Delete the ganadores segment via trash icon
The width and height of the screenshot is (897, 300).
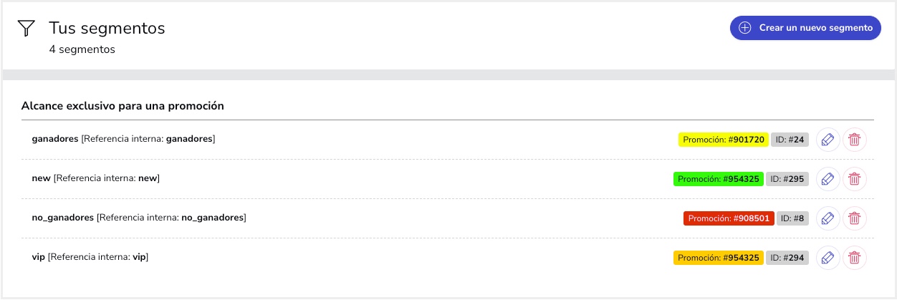click(x=854, y=140)
